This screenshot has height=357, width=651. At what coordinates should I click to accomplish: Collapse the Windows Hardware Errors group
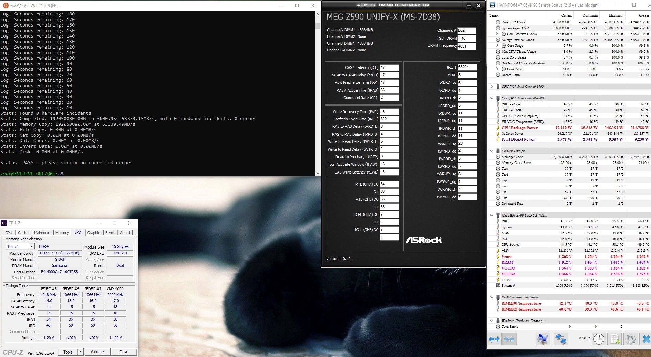492,321
